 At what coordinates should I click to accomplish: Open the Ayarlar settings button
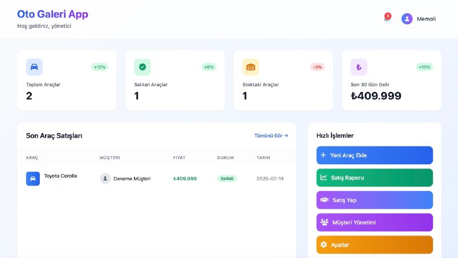[x=374, y=245]
